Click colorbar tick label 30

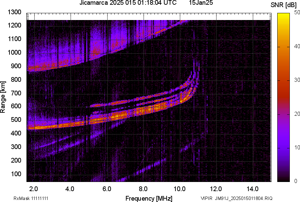tap(297, 80)
